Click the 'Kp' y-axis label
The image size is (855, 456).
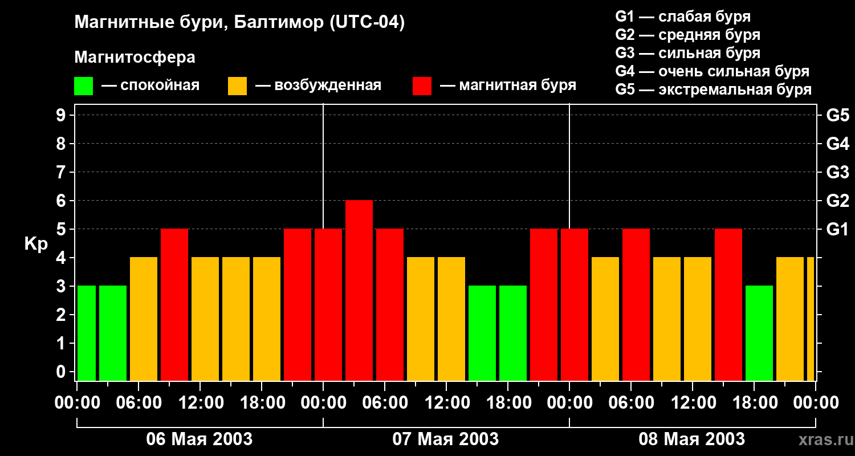[36, 243]
